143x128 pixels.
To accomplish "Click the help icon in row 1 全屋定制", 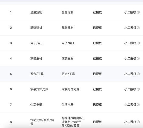I will click(138, 12).
